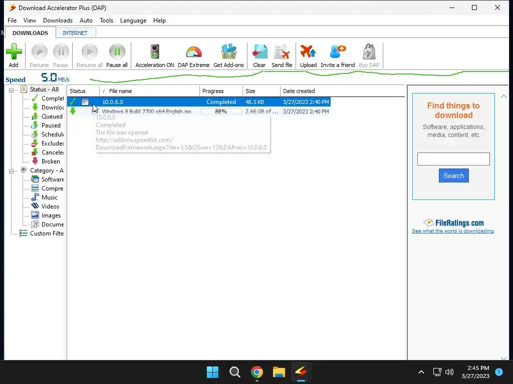
Task: Collapse the Status - All tree node
Action: [12, 90]
